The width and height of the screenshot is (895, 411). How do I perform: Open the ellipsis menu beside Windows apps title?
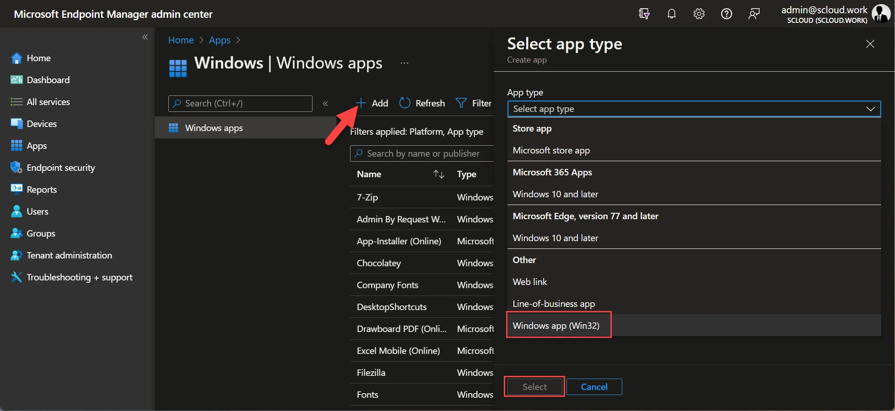point(404,63)
